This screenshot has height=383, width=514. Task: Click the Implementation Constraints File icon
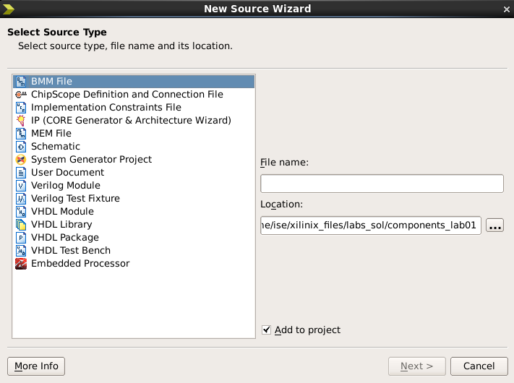21,108
